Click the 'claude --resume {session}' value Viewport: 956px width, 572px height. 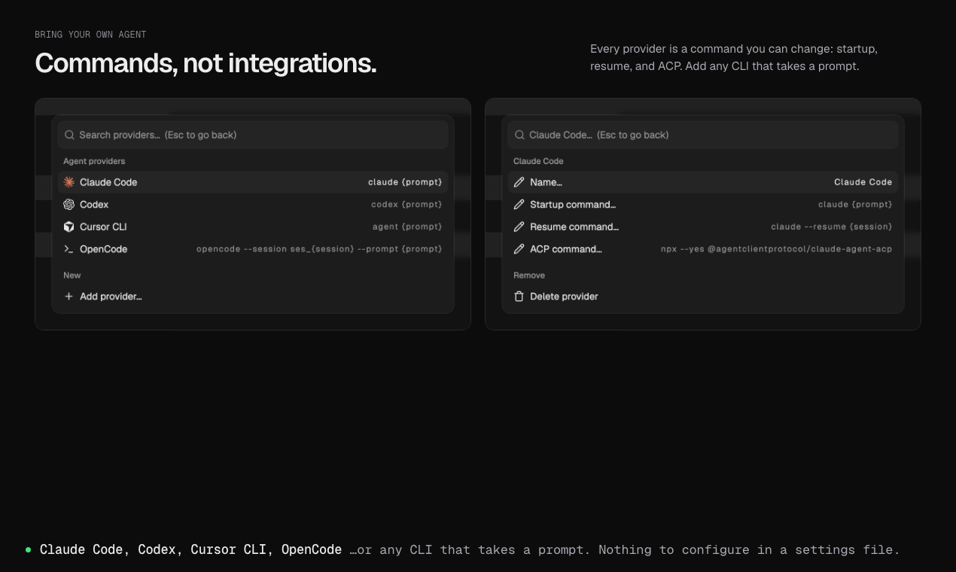pos(832,227)
